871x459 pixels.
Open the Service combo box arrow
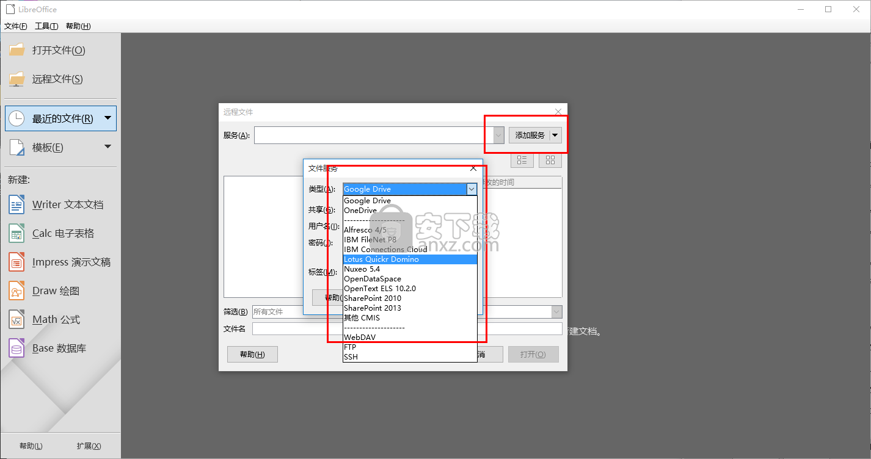click(x=498, y=135)
